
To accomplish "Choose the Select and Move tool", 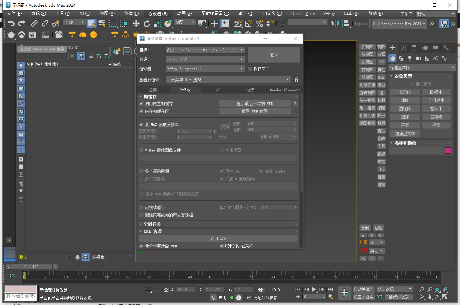I will point(136,23).
